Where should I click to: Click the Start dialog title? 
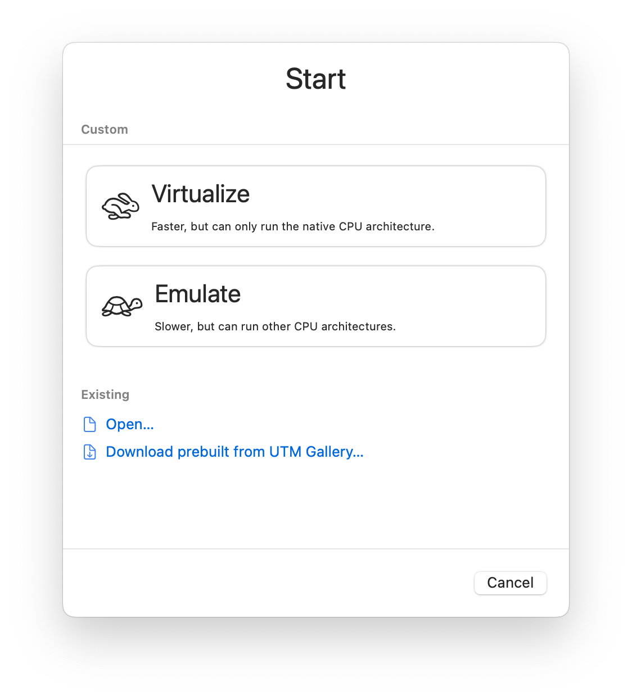coord(315,79)
